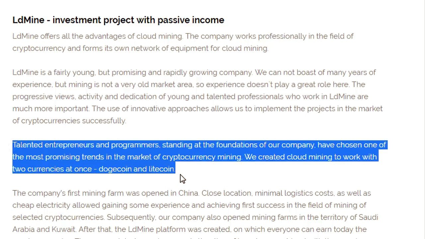Click the highlighted paragraph starting "Talented entrepreneurs"

click(x=199, y=157)
